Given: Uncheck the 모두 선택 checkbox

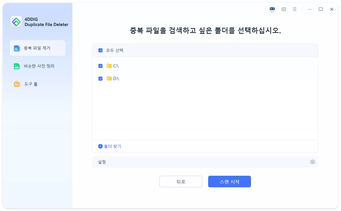Looking at the screenshot, I should pyautogui.click(x=100, y=50).
